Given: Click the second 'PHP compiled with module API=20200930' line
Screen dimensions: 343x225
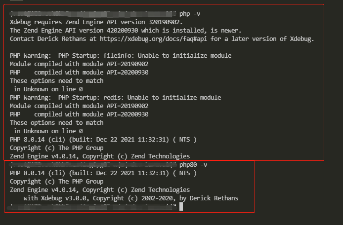Looking at the screenshot, I should pyautogui.click(x=79, y=114).
